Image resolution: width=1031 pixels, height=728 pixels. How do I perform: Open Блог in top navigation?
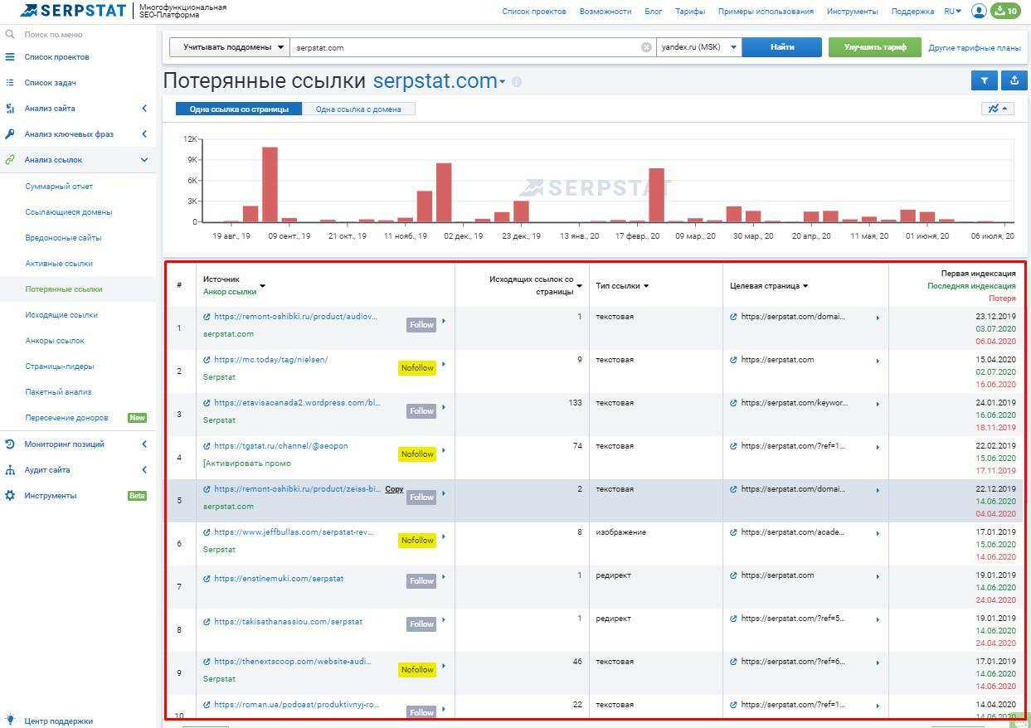coord(654,12)
